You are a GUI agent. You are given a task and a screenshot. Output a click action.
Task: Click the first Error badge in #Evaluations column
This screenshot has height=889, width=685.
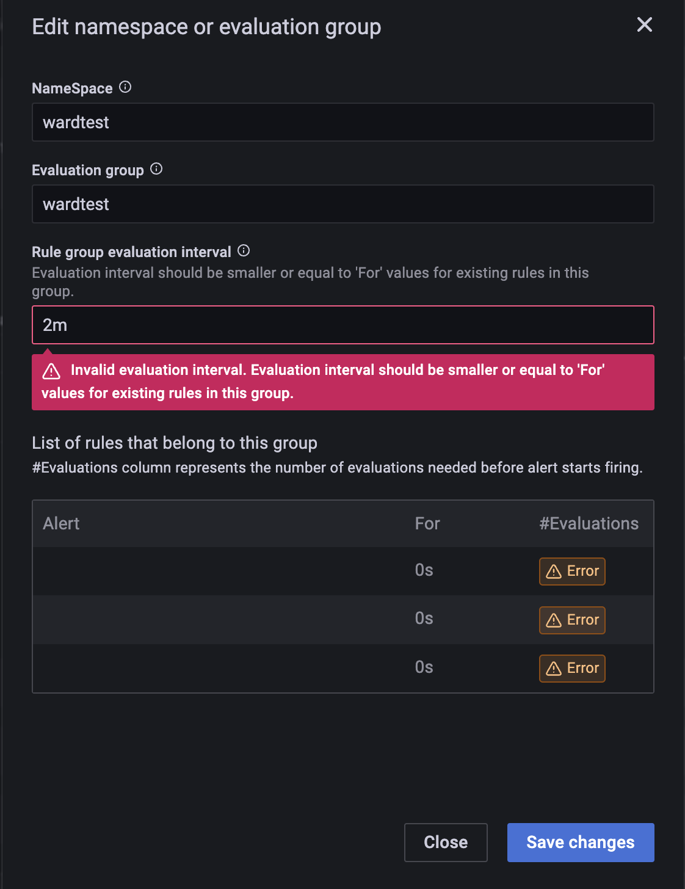(572, 571)
